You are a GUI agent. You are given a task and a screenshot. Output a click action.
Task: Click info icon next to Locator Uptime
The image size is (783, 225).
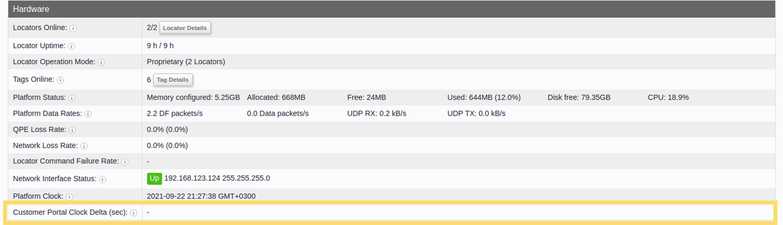(72, 46)
